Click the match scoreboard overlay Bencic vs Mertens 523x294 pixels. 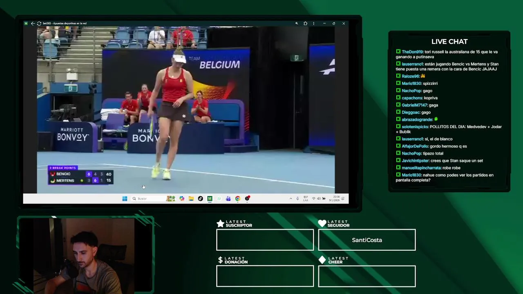(80, 175)
